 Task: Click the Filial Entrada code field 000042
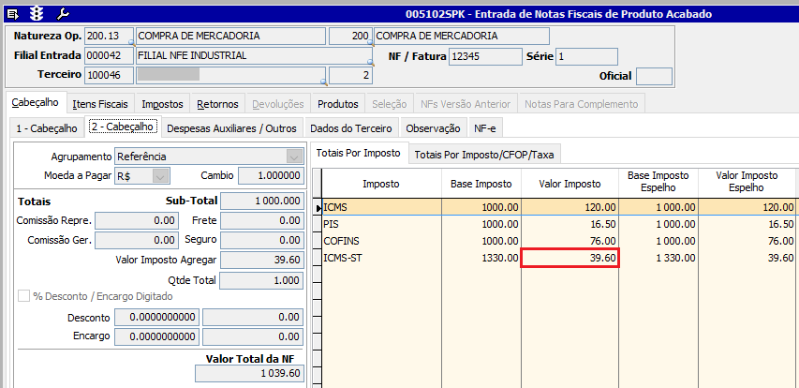coord(109,56)
